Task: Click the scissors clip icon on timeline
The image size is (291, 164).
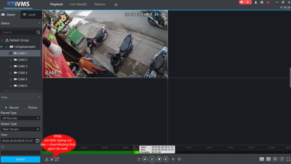Action: (x=52, y=159)
